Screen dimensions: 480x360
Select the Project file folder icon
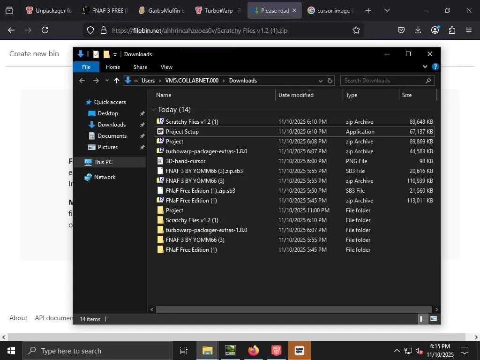coord(160,210)
